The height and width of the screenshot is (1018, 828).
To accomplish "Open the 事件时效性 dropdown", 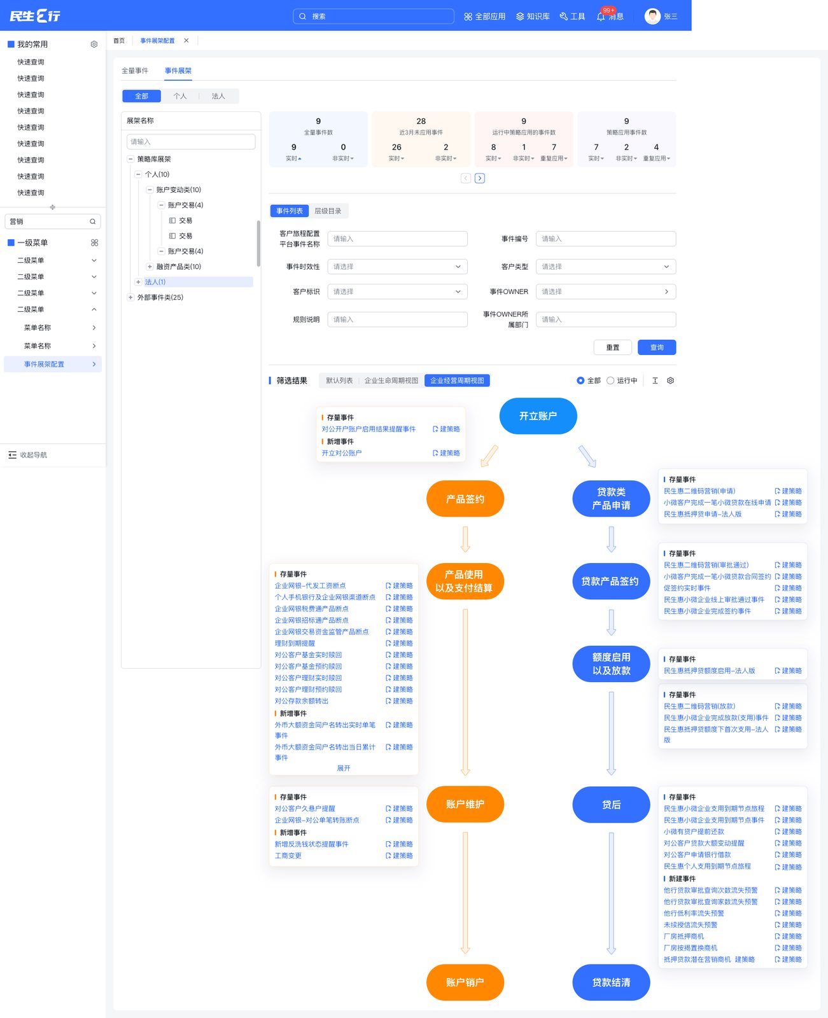I will click(x=397, y=267).
